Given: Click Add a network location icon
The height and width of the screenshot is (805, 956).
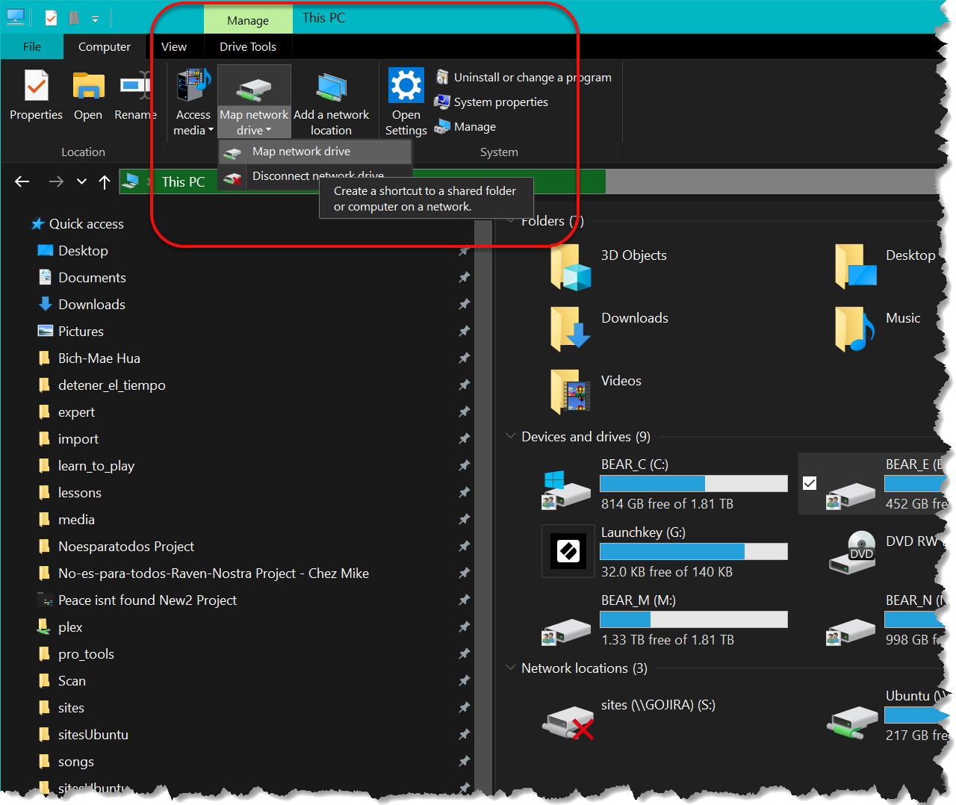Looking at the screenshot, I should [x=331, y=87].
